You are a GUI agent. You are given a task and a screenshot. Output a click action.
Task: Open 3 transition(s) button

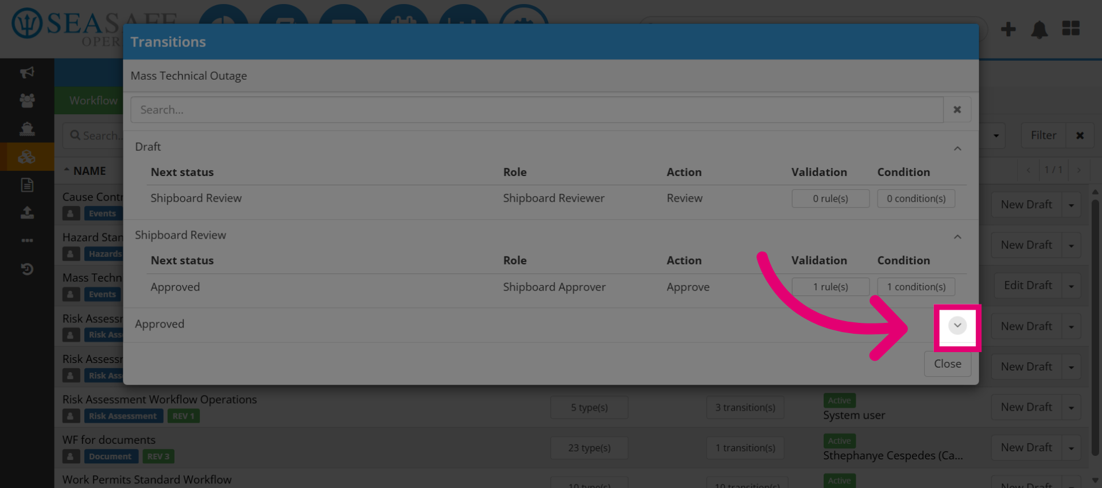pos(745,407)
